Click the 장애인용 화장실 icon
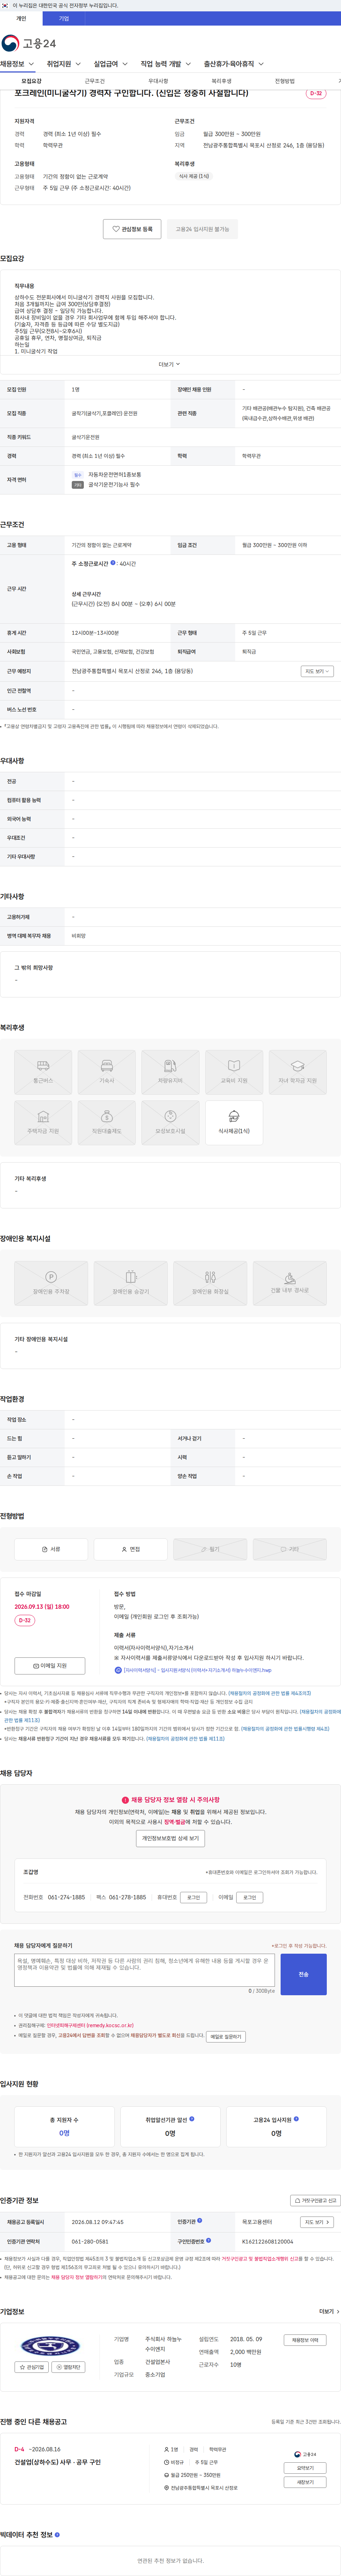The height and width of the screenshot is (2576, 341). 210,1283
